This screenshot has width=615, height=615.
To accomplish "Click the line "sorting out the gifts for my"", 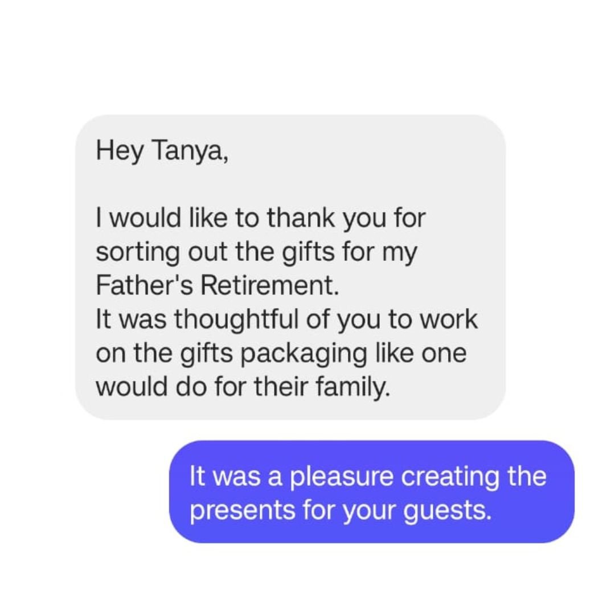I will pos(256,252).
